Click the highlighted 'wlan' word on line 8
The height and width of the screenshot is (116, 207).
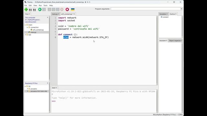tap(66, 37)
